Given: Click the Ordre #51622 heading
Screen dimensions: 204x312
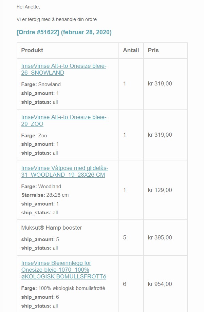Looking at the screenshot, I should pos(64,32).
